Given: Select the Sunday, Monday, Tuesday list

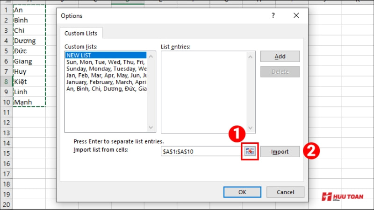Looking at the screenshot, I should pos(105,69).
